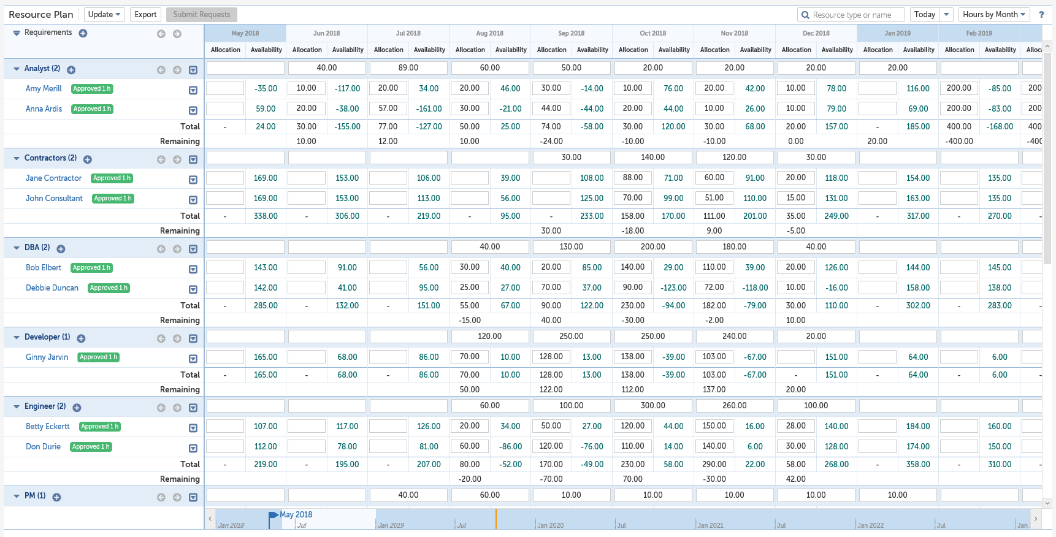The width and height of the screenshot is (1056, 537).
Task: Open row actions menu for Jane Contractor
Action: coord(193,180)
